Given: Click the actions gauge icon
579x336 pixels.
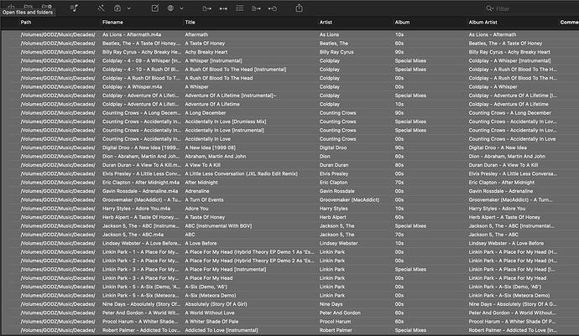Looking at the screenshot, I should coord(117,8).
